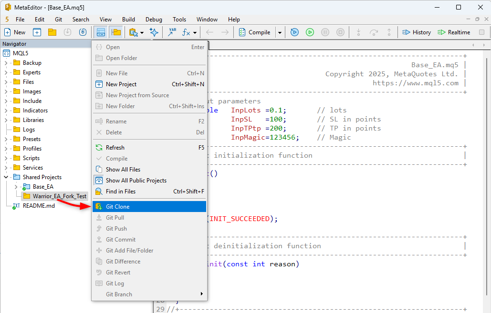Start debugging with the blue play icon
Viewport: 491px width, 313px height.
(x=294, y=32)
